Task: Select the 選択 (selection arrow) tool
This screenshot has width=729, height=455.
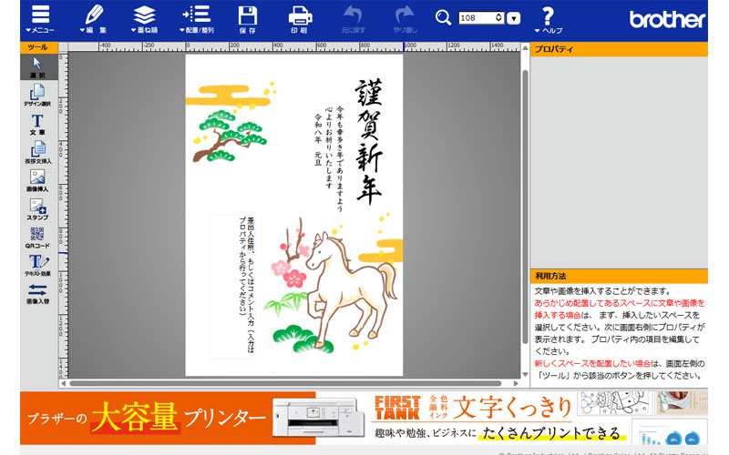Action: (x=37, y=66)
